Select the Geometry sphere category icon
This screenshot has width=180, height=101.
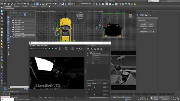[138, 15]
